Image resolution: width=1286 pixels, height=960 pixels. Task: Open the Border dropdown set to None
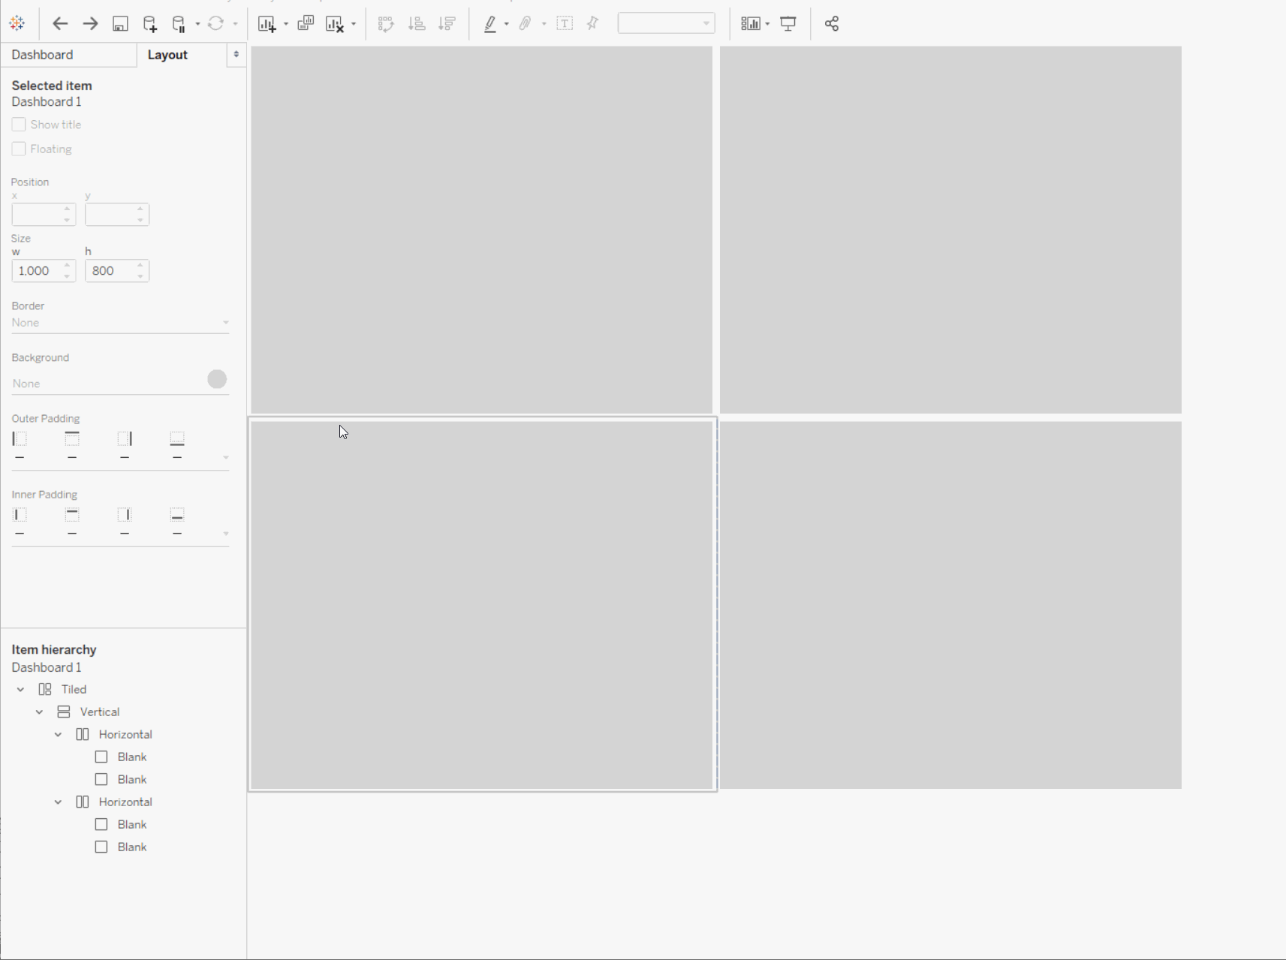[120, 322]
